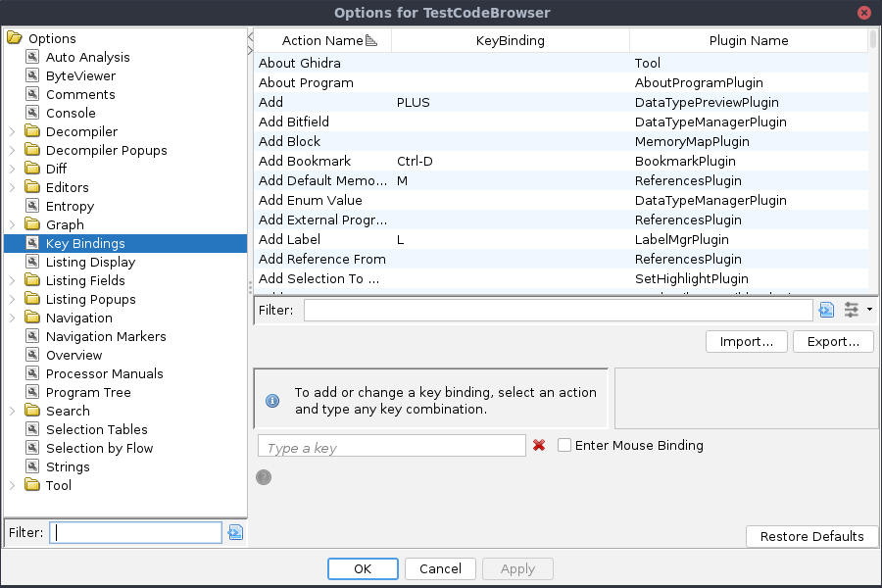Enable the Enter Mouse Binding checkbox

pos(564,445)
